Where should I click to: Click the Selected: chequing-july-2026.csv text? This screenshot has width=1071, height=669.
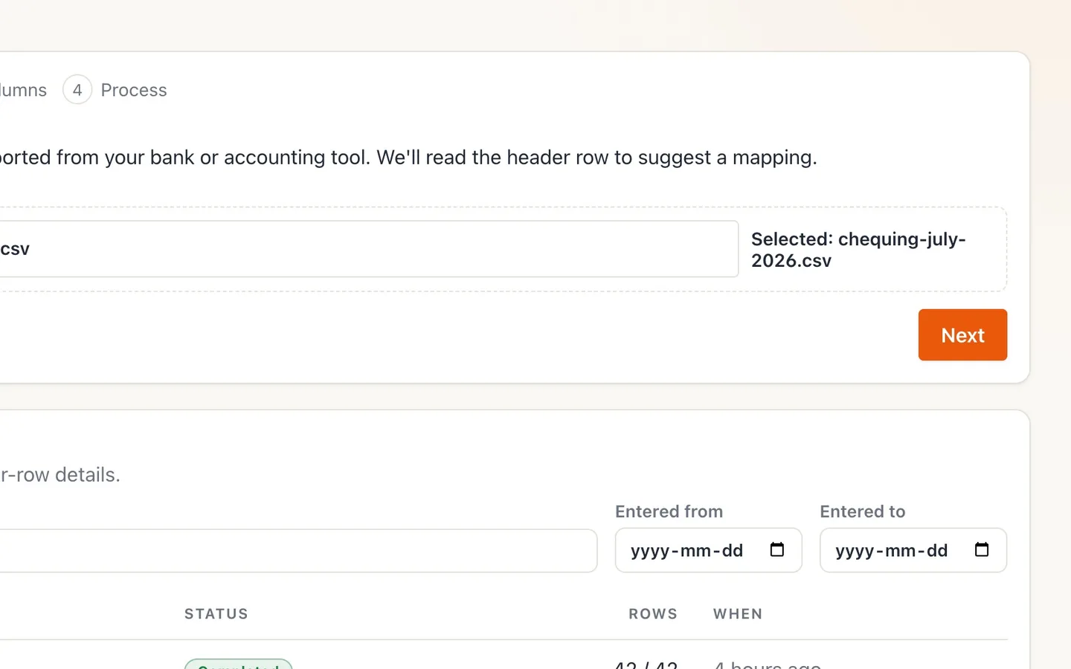coord(858,250)
